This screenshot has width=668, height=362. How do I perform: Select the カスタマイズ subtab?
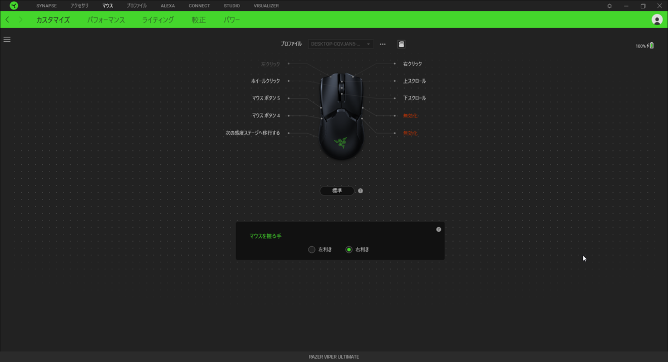coord(53,19)
